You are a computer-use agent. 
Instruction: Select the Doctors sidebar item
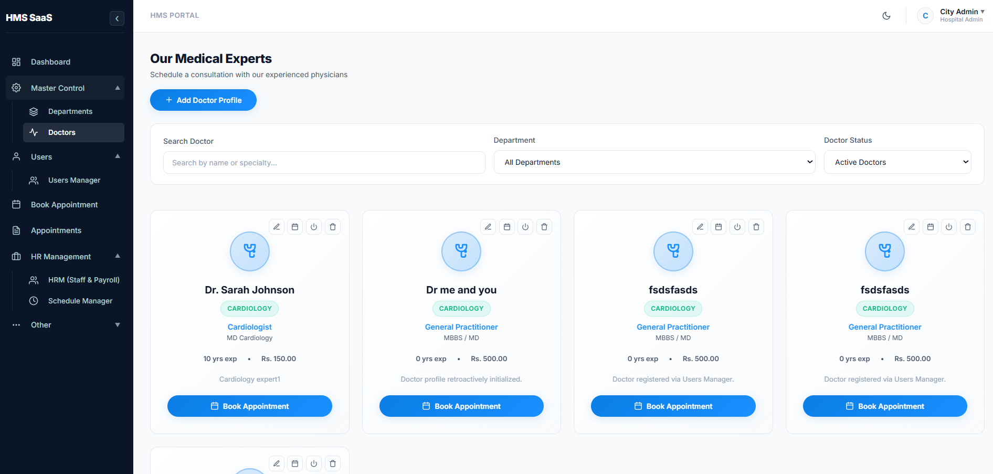73,132
